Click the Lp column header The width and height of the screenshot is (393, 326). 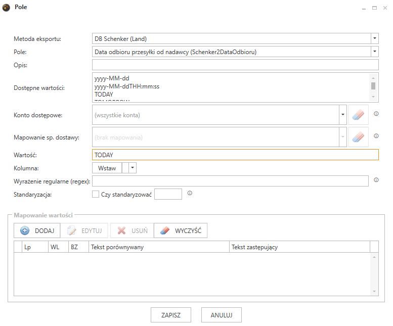pyautogui.click(x=35, y=247)
